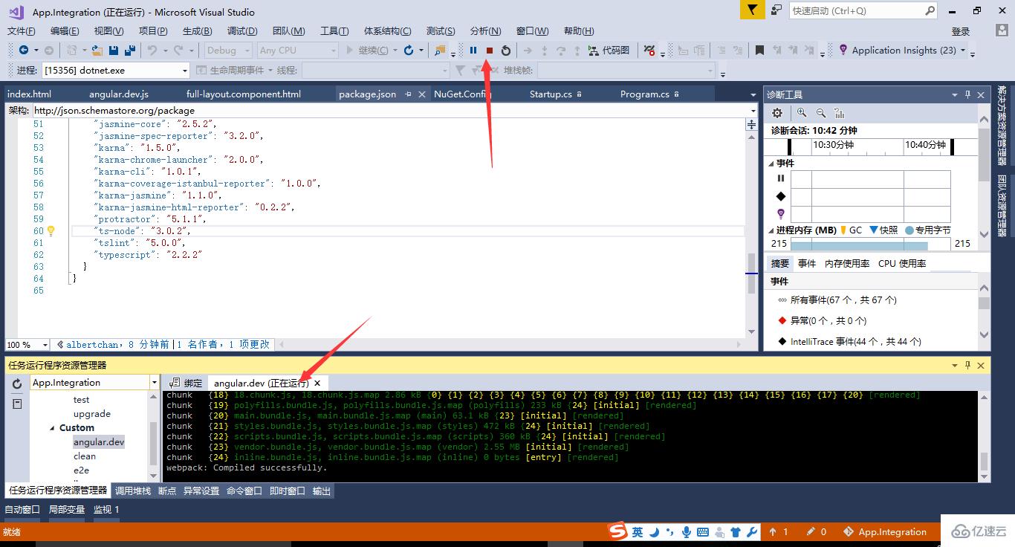Open the Any CPU platform dropdown
The image size is (1015, 547).
pos(297,51)
